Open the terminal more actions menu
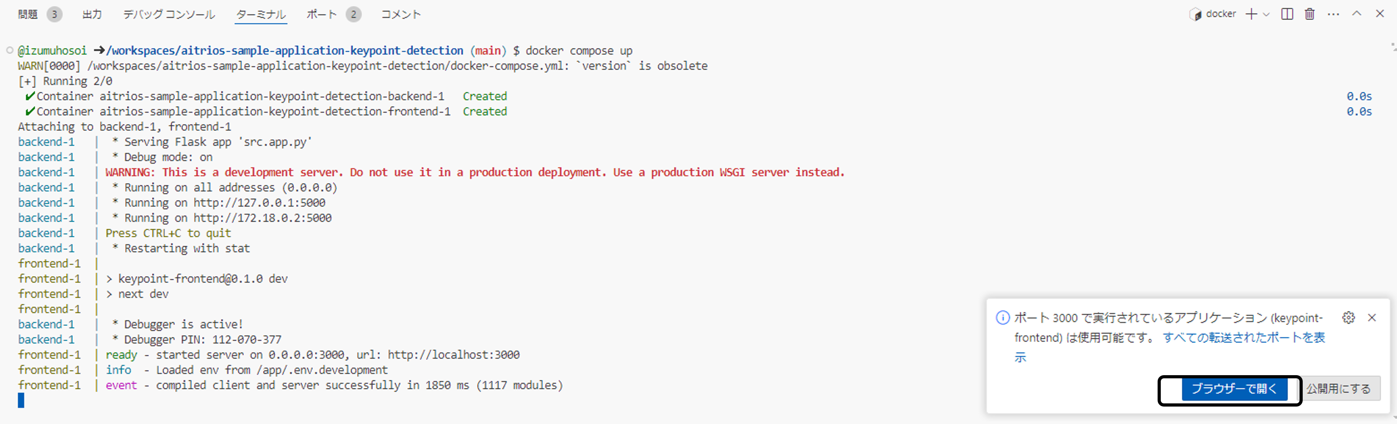This screenshot has width=1397, height=424. [x=1333, y=14]
